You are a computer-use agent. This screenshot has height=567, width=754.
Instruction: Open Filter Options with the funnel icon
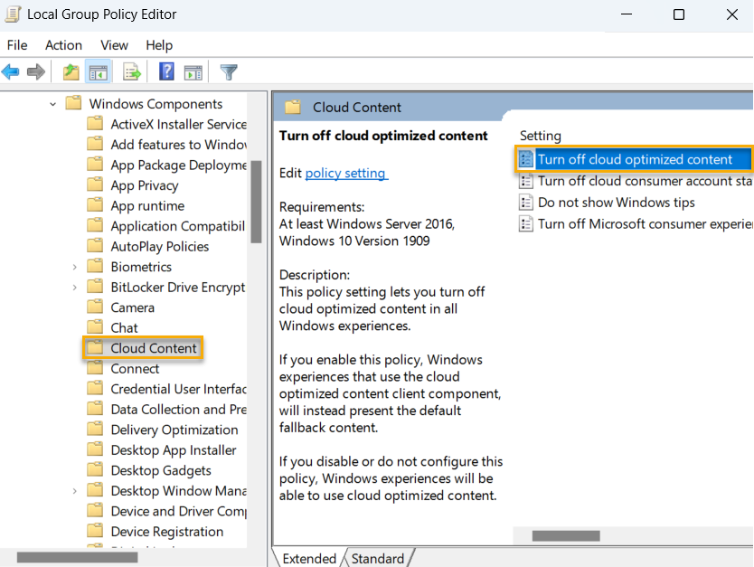click(x=228, y=71)
